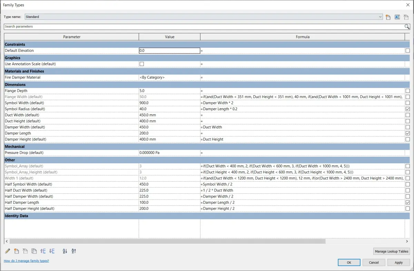Image resolution: width=414 pixels, height=271 pixels.
Task: Open Manage Lookup Tables
Action: point(392,251)
